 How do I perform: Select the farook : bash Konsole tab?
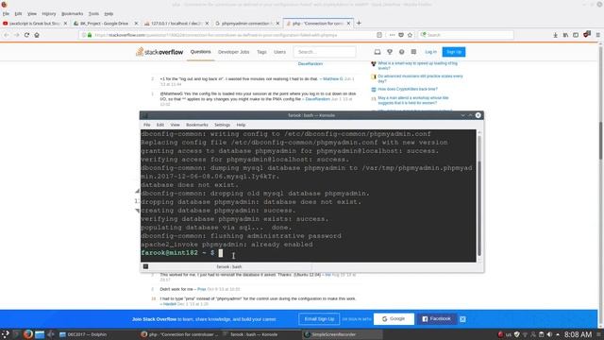tap(226, 266)
